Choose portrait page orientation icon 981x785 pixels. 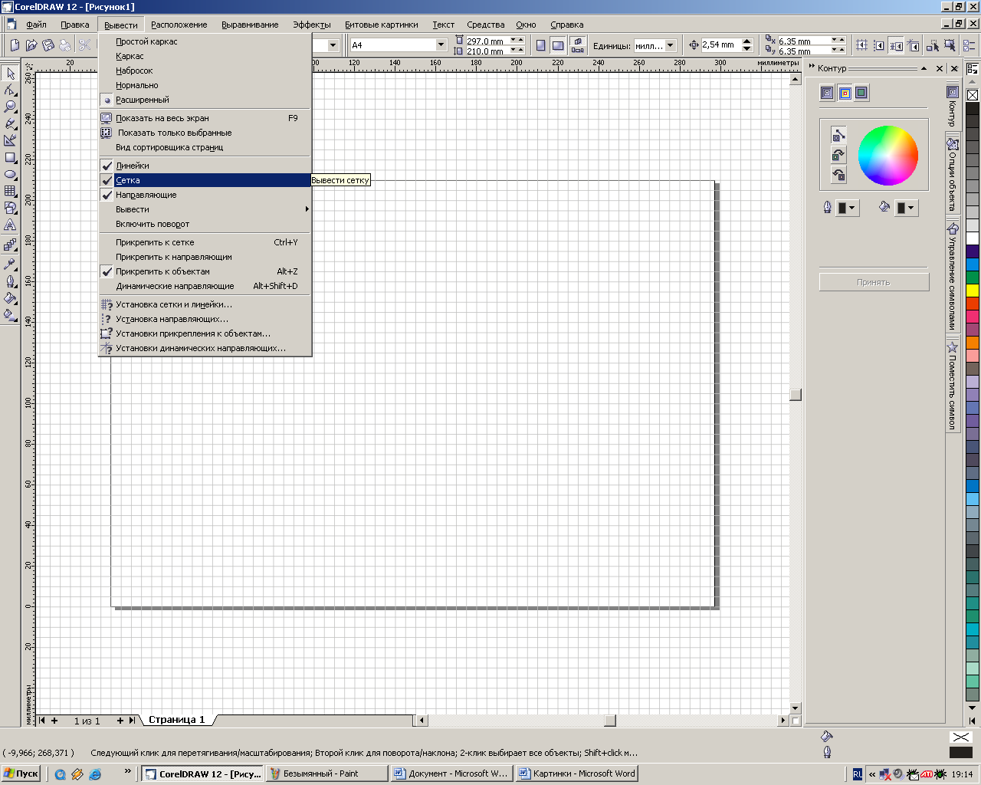(540, 45)
